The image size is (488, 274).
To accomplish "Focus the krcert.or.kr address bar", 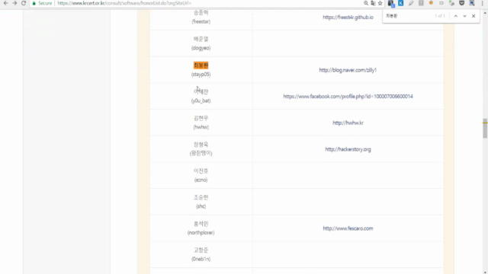I will 207,3.
